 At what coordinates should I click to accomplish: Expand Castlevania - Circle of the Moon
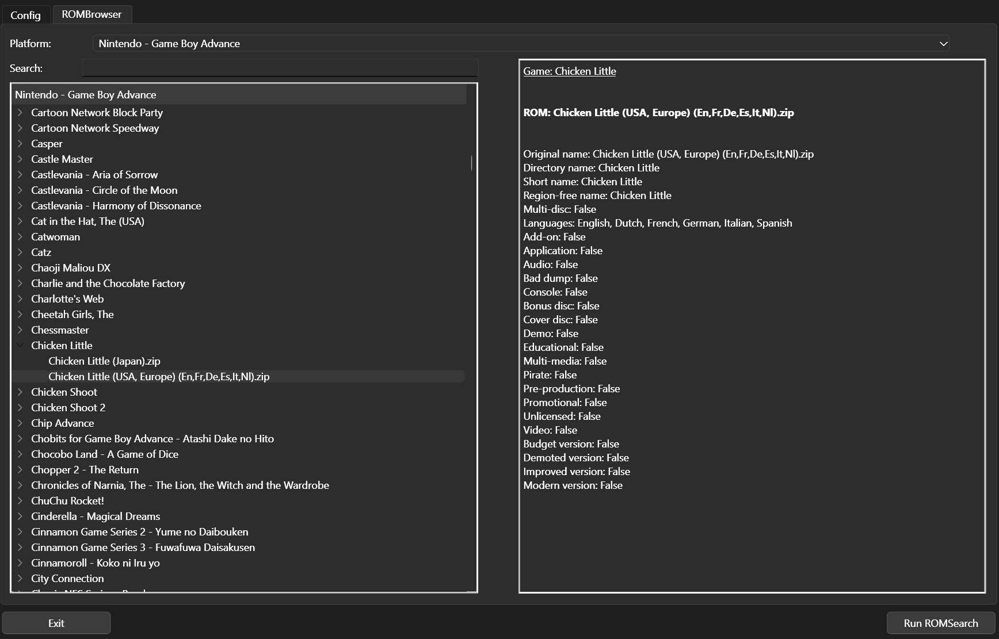pyautogui.click(x=20, y=190)
